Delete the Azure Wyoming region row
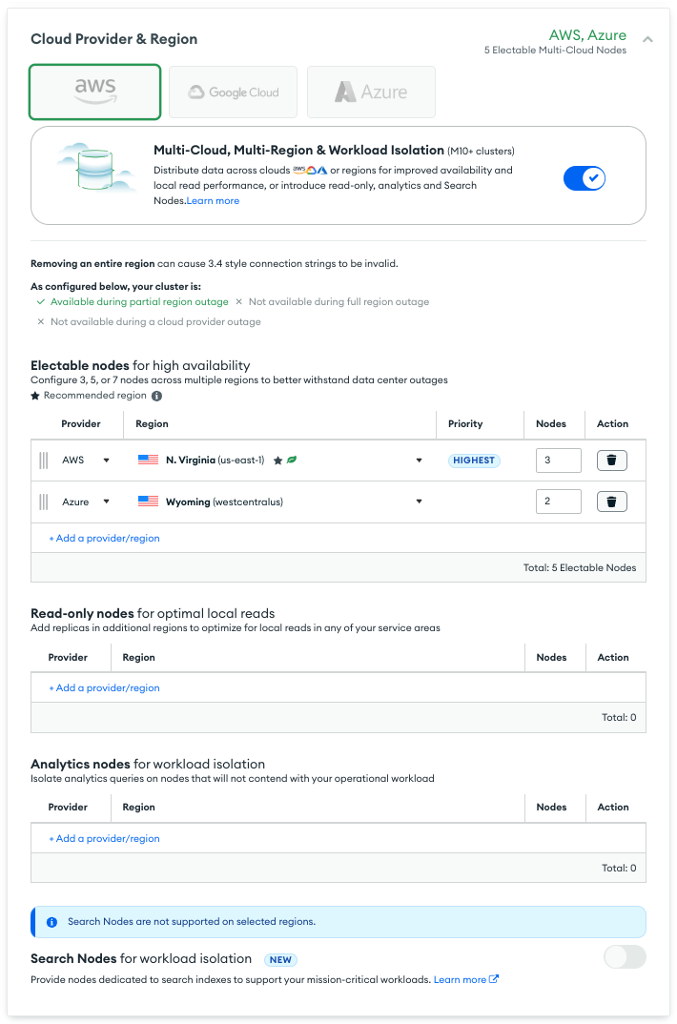The width and height of the screenshot is (677, 1024). point(611,502)
